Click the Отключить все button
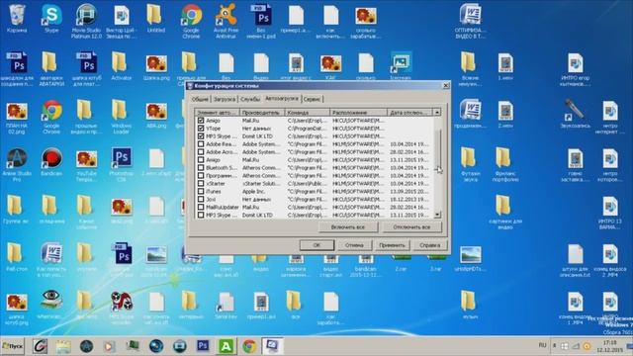 point(411,227)
